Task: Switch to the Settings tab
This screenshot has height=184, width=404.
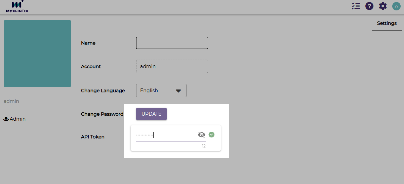Action: pos(387,23)
